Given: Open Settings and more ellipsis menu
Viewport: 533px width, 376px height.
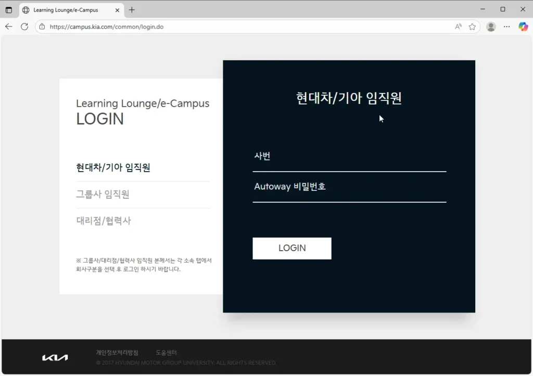Looking at the screenshot, I should [x=507, y=27].
